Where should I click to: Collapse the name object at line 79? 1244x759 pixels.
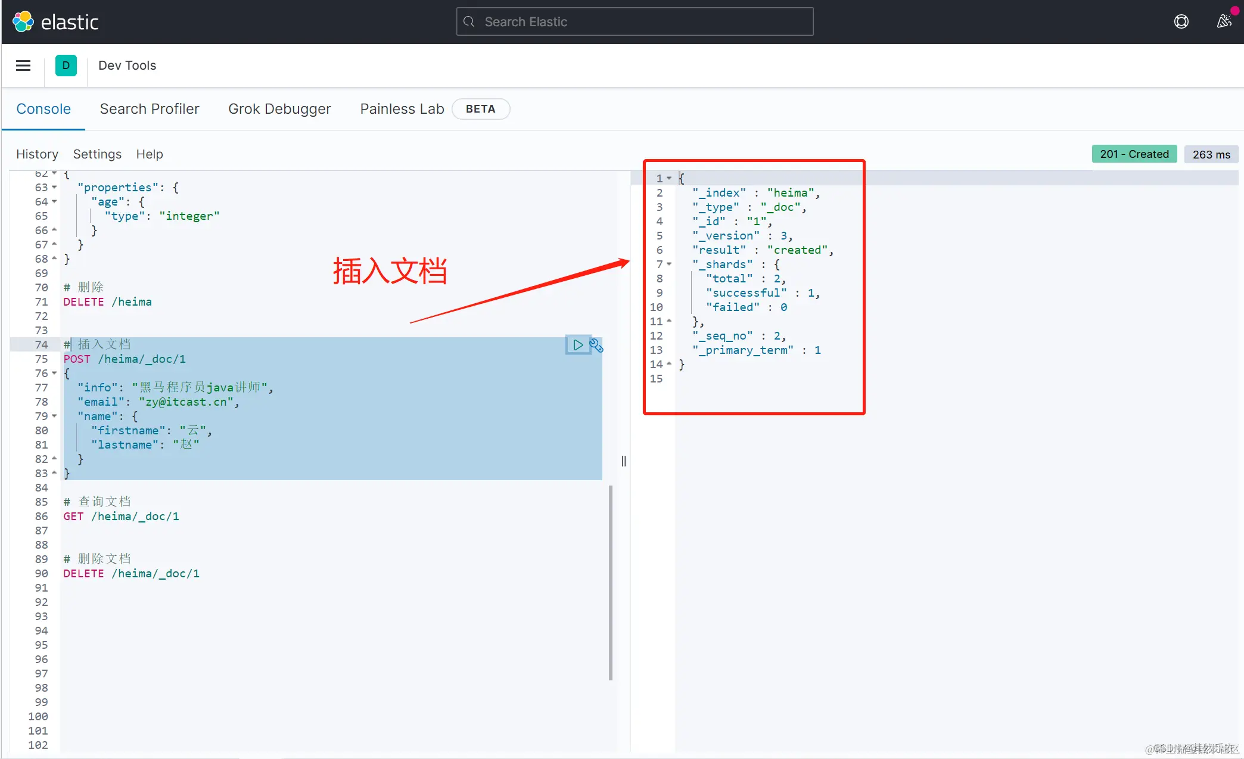pos(54,416)
